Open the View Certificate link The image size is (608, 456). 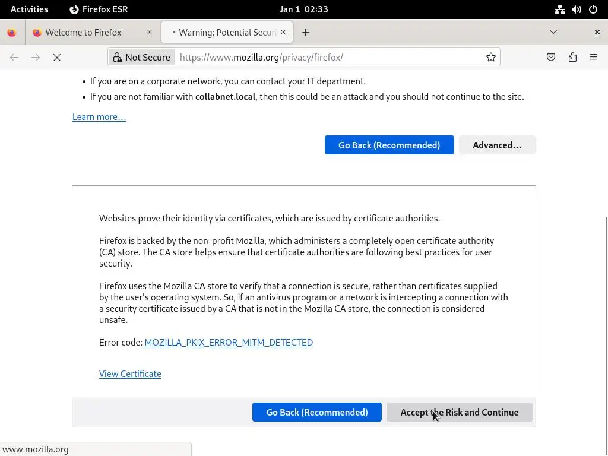coord(130,374)
